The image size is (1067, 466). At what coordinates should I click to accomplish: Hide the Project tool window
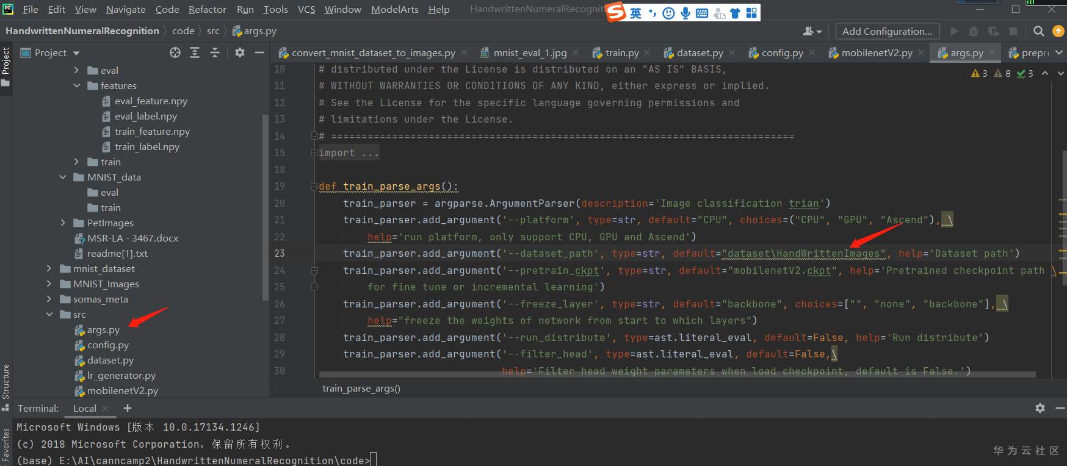pyautogui.click(x=259, y=52)
